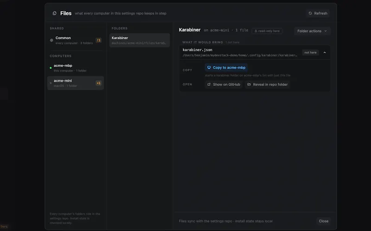Screen dimensions: 371x231
Task: Collapse the karabiner.json details with the chevron
Action: pyautogui.click(x=325, y=53)
